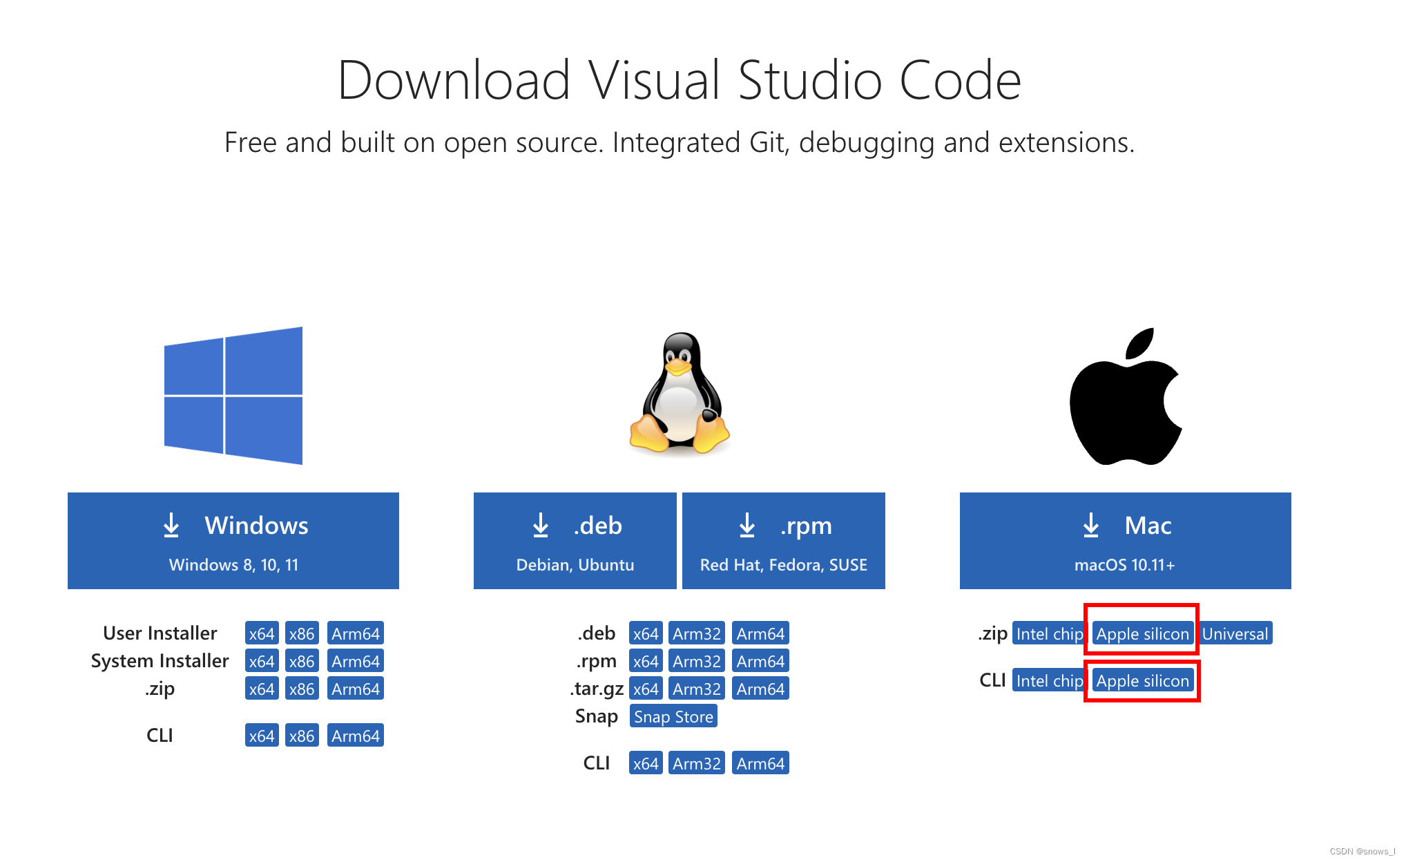Download the .rpm package for Red Hat
The width and height of the screenshot is (1406, 862).
[x=784, y=541]
